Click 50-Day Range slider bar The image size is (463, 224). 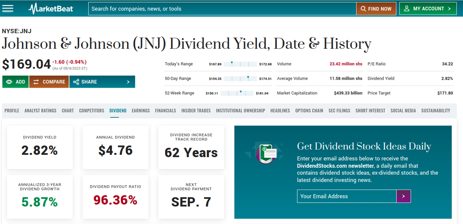(240, 79)
